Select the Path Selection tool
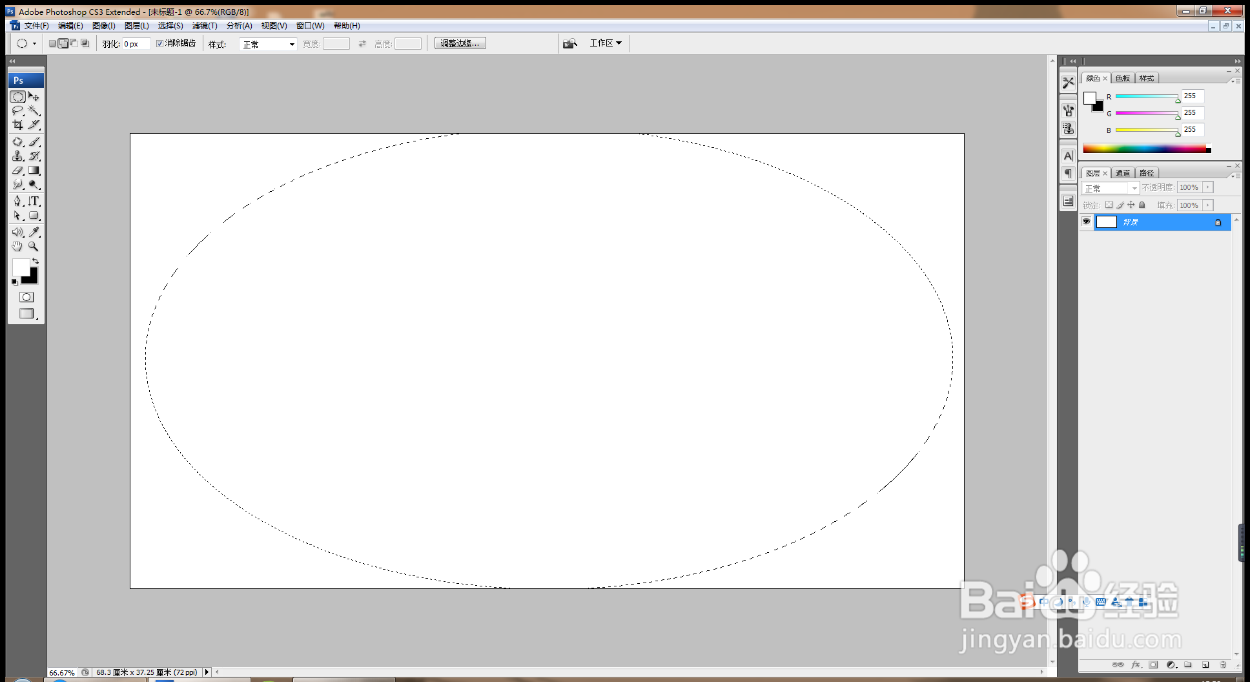This screenshot has width=1250, height=682. click(18, 216)
